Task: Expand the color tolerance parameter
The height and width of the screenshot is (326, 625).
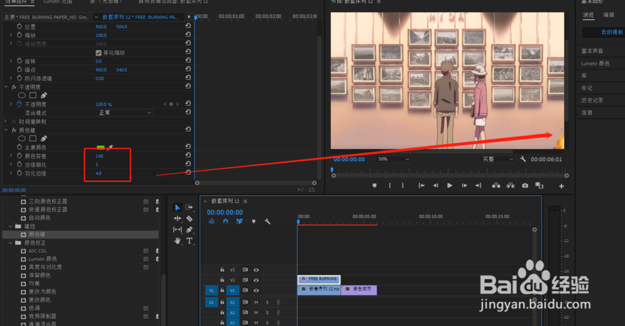Action: pos(11,156)
